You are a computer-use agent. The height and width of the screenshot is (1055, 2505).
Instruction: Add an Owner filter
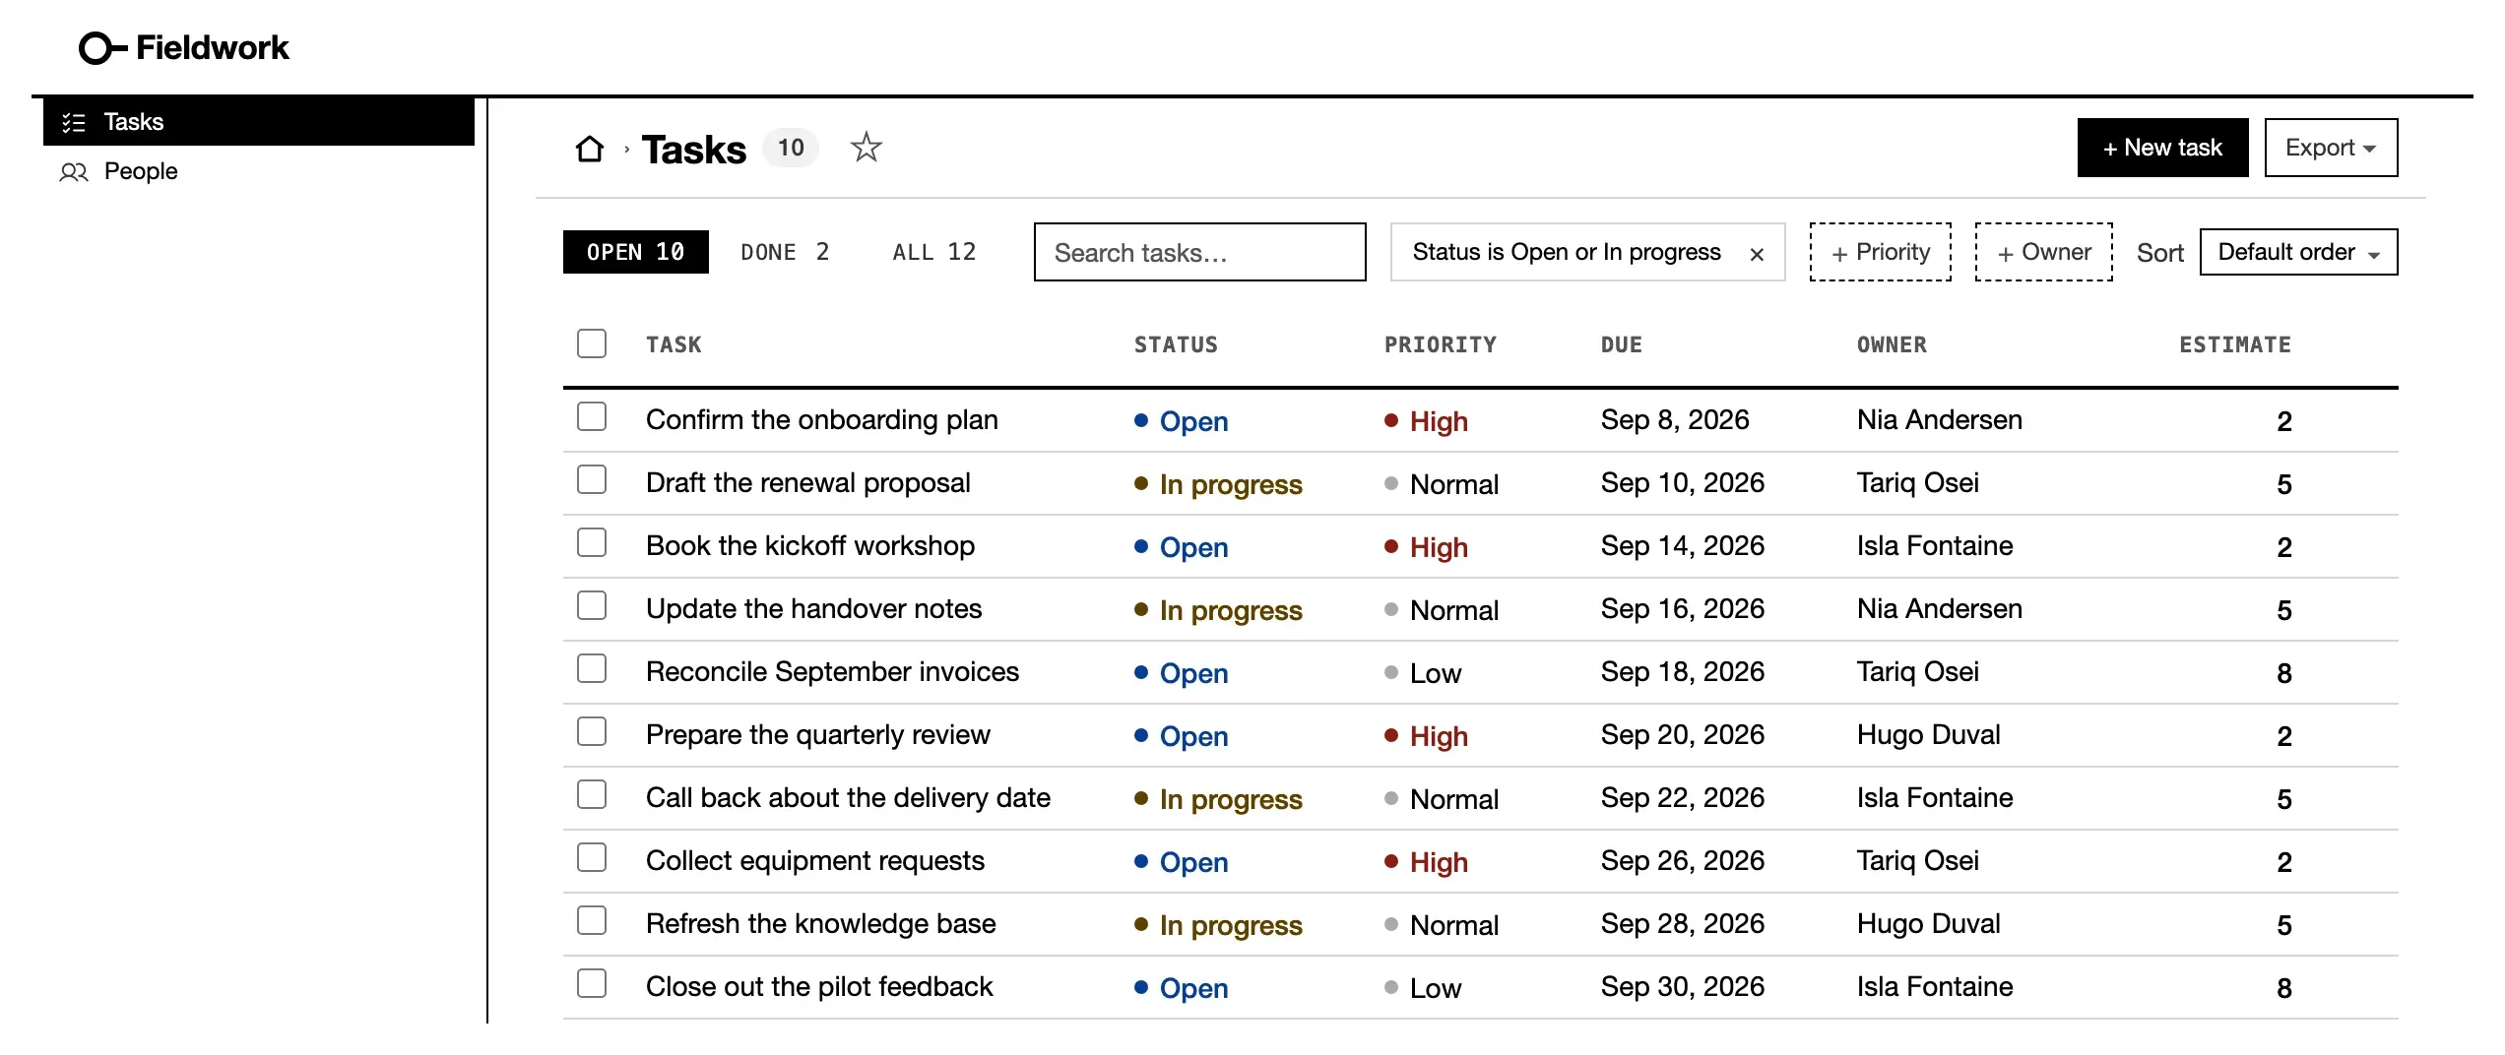point(2043,252)
